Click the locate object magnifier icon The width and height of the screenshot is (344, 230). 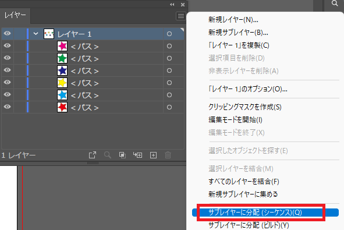(x=107, y=155)
